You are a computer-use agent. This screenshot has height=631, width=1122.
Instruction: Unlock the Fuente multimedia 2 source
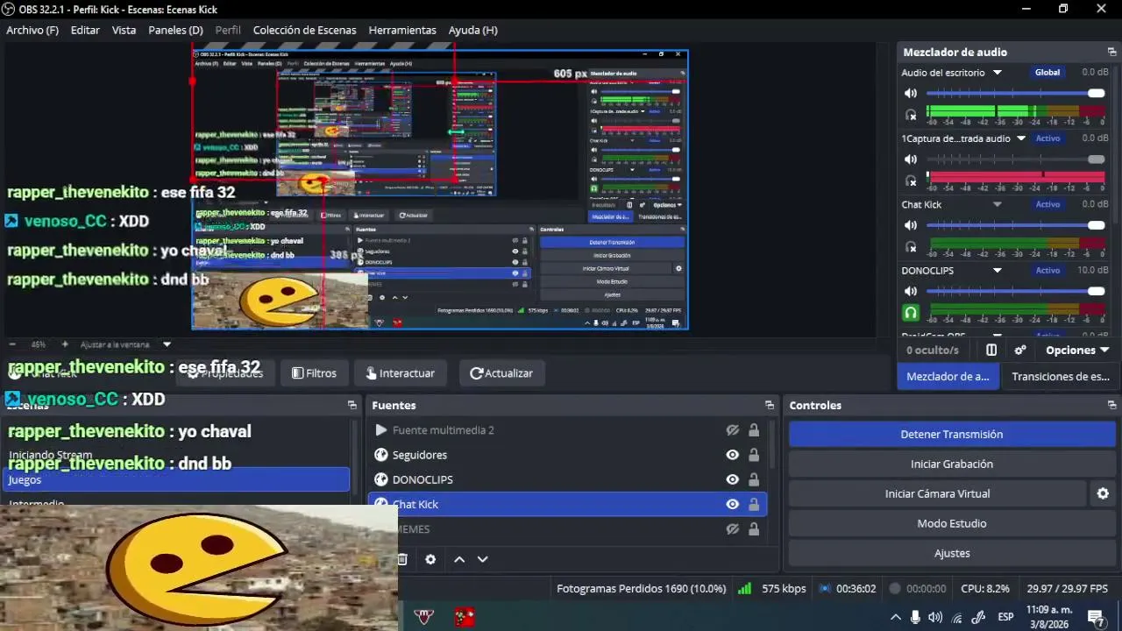(754, 430)
